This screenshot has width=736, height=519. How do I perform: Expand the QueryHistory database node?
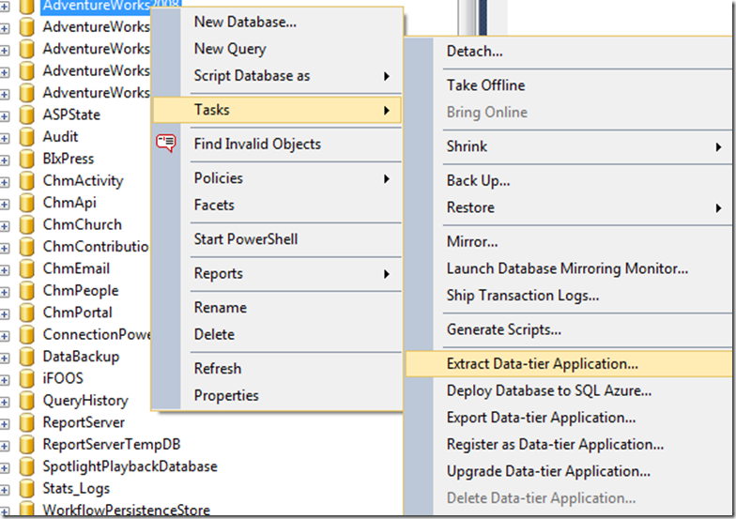coord(6,401)
